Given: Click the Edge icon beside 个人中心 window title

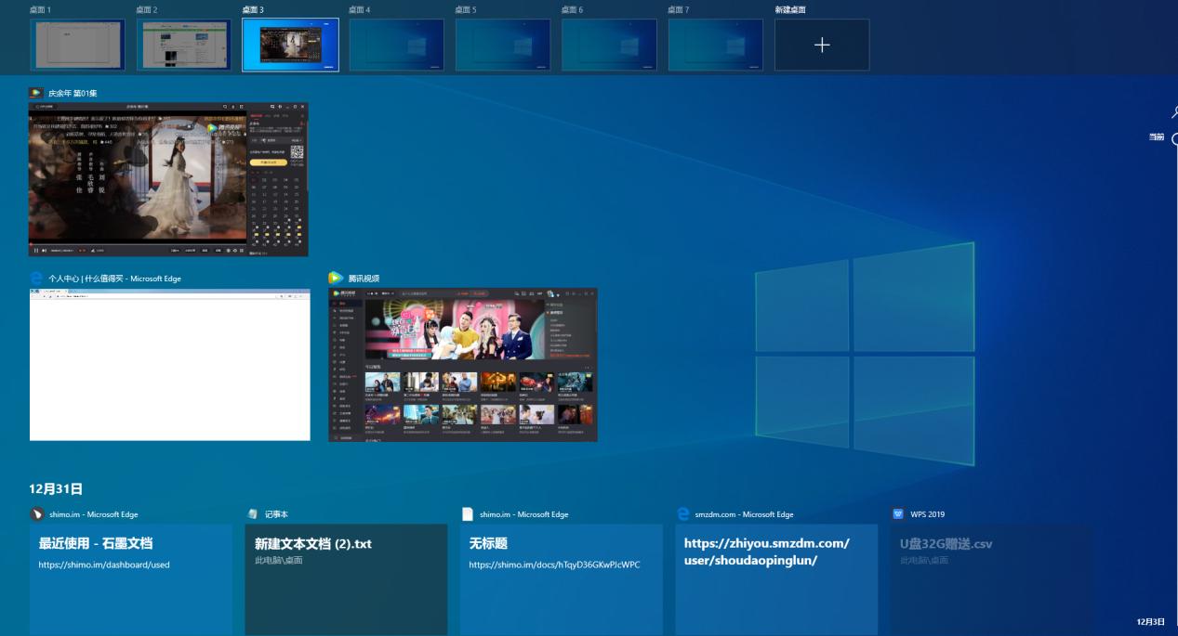Looking at the screenshot, I should click(36, 279).
